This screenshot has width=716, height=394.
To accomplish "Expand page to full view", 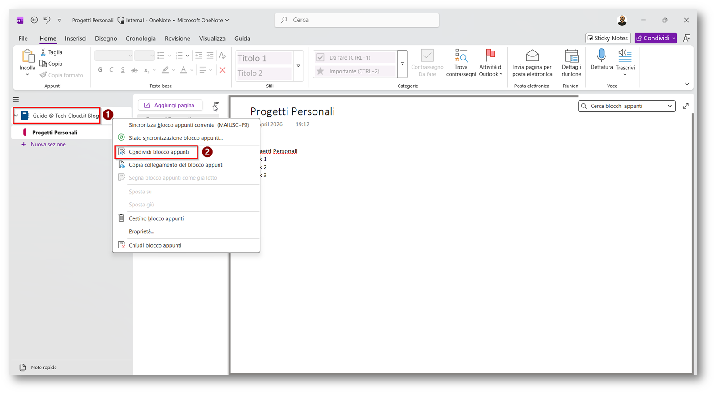I will click(686, 106).
